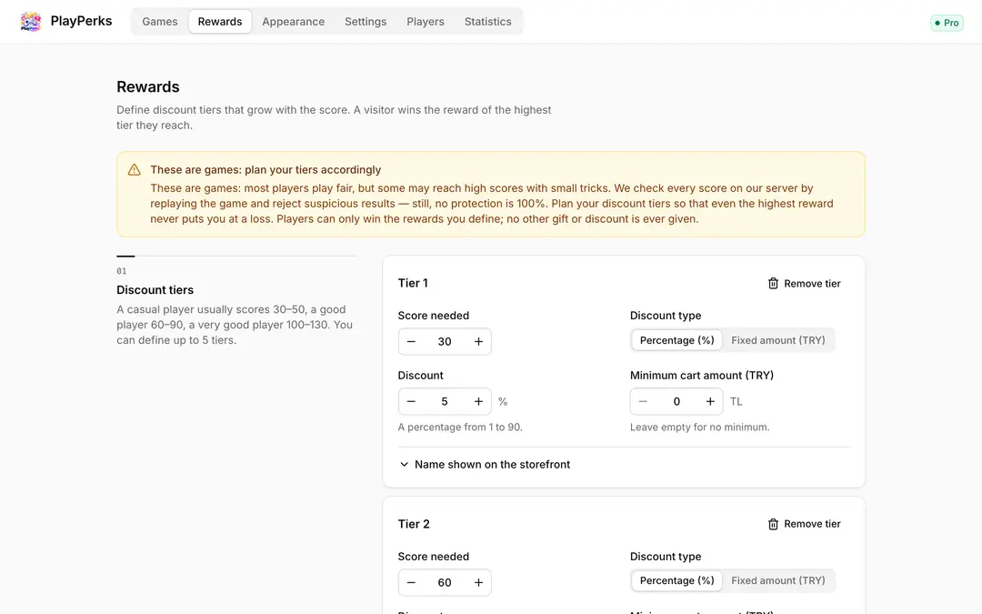Screen dimensions: 982x614
Task: Click the trash icon on Tier 1
Action: 773,283
